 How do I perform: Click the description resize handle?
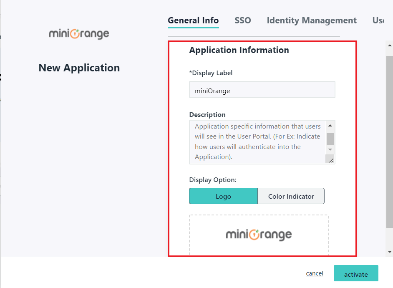[331, 160]
